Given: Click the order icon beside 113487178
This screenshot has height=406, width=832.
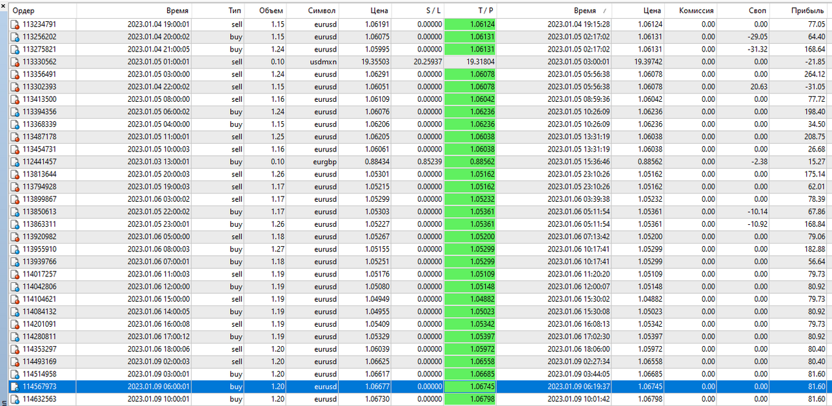Looking at the screenshot, I should click(x=15, y=137).
